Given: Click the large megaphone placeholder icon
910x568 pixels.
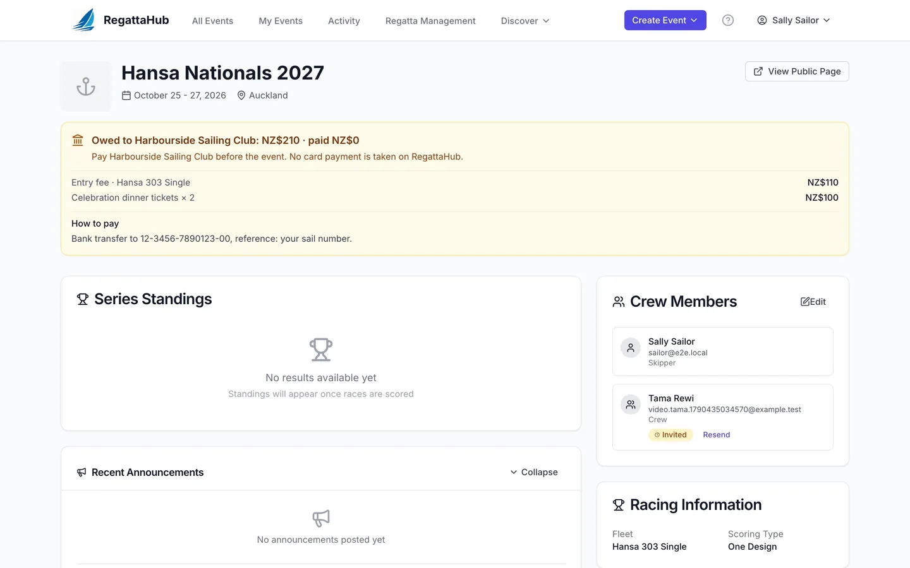Looking at the screenshot, I should point(321,518).
